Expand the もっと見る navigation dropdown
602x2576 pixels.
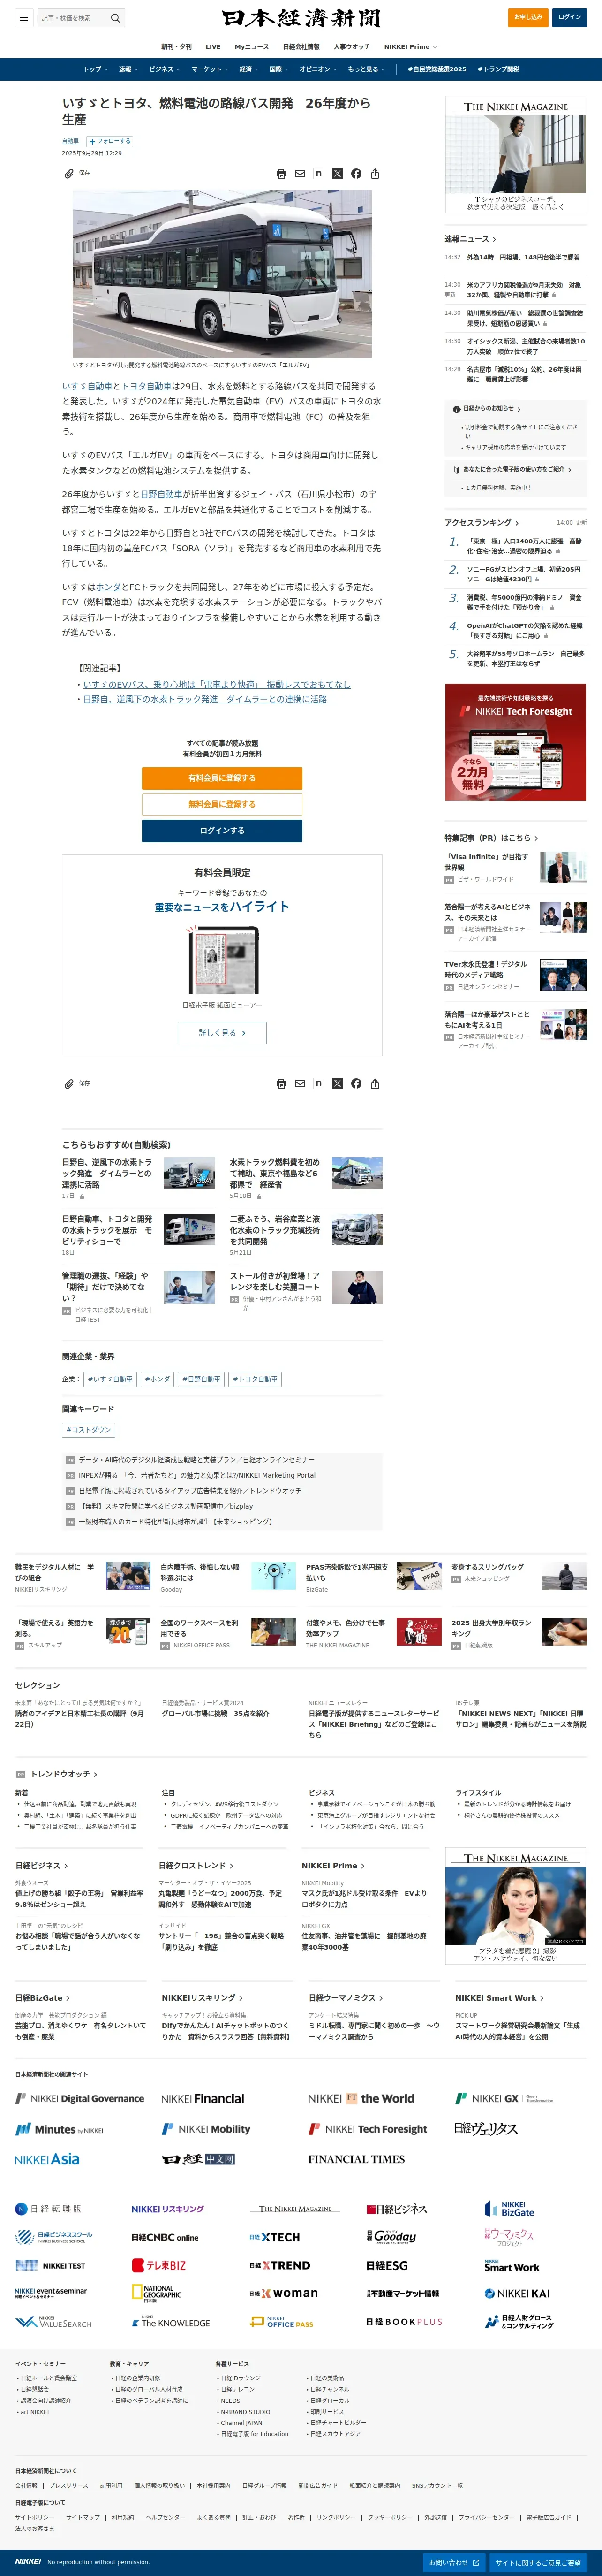[x=366, y=69]
